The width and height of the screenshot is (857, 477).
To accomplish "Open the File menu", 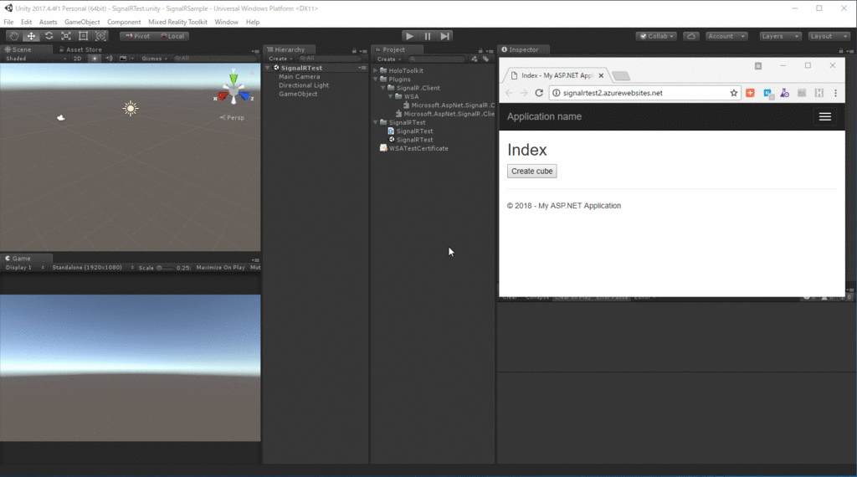I will (x=8, y=22).
